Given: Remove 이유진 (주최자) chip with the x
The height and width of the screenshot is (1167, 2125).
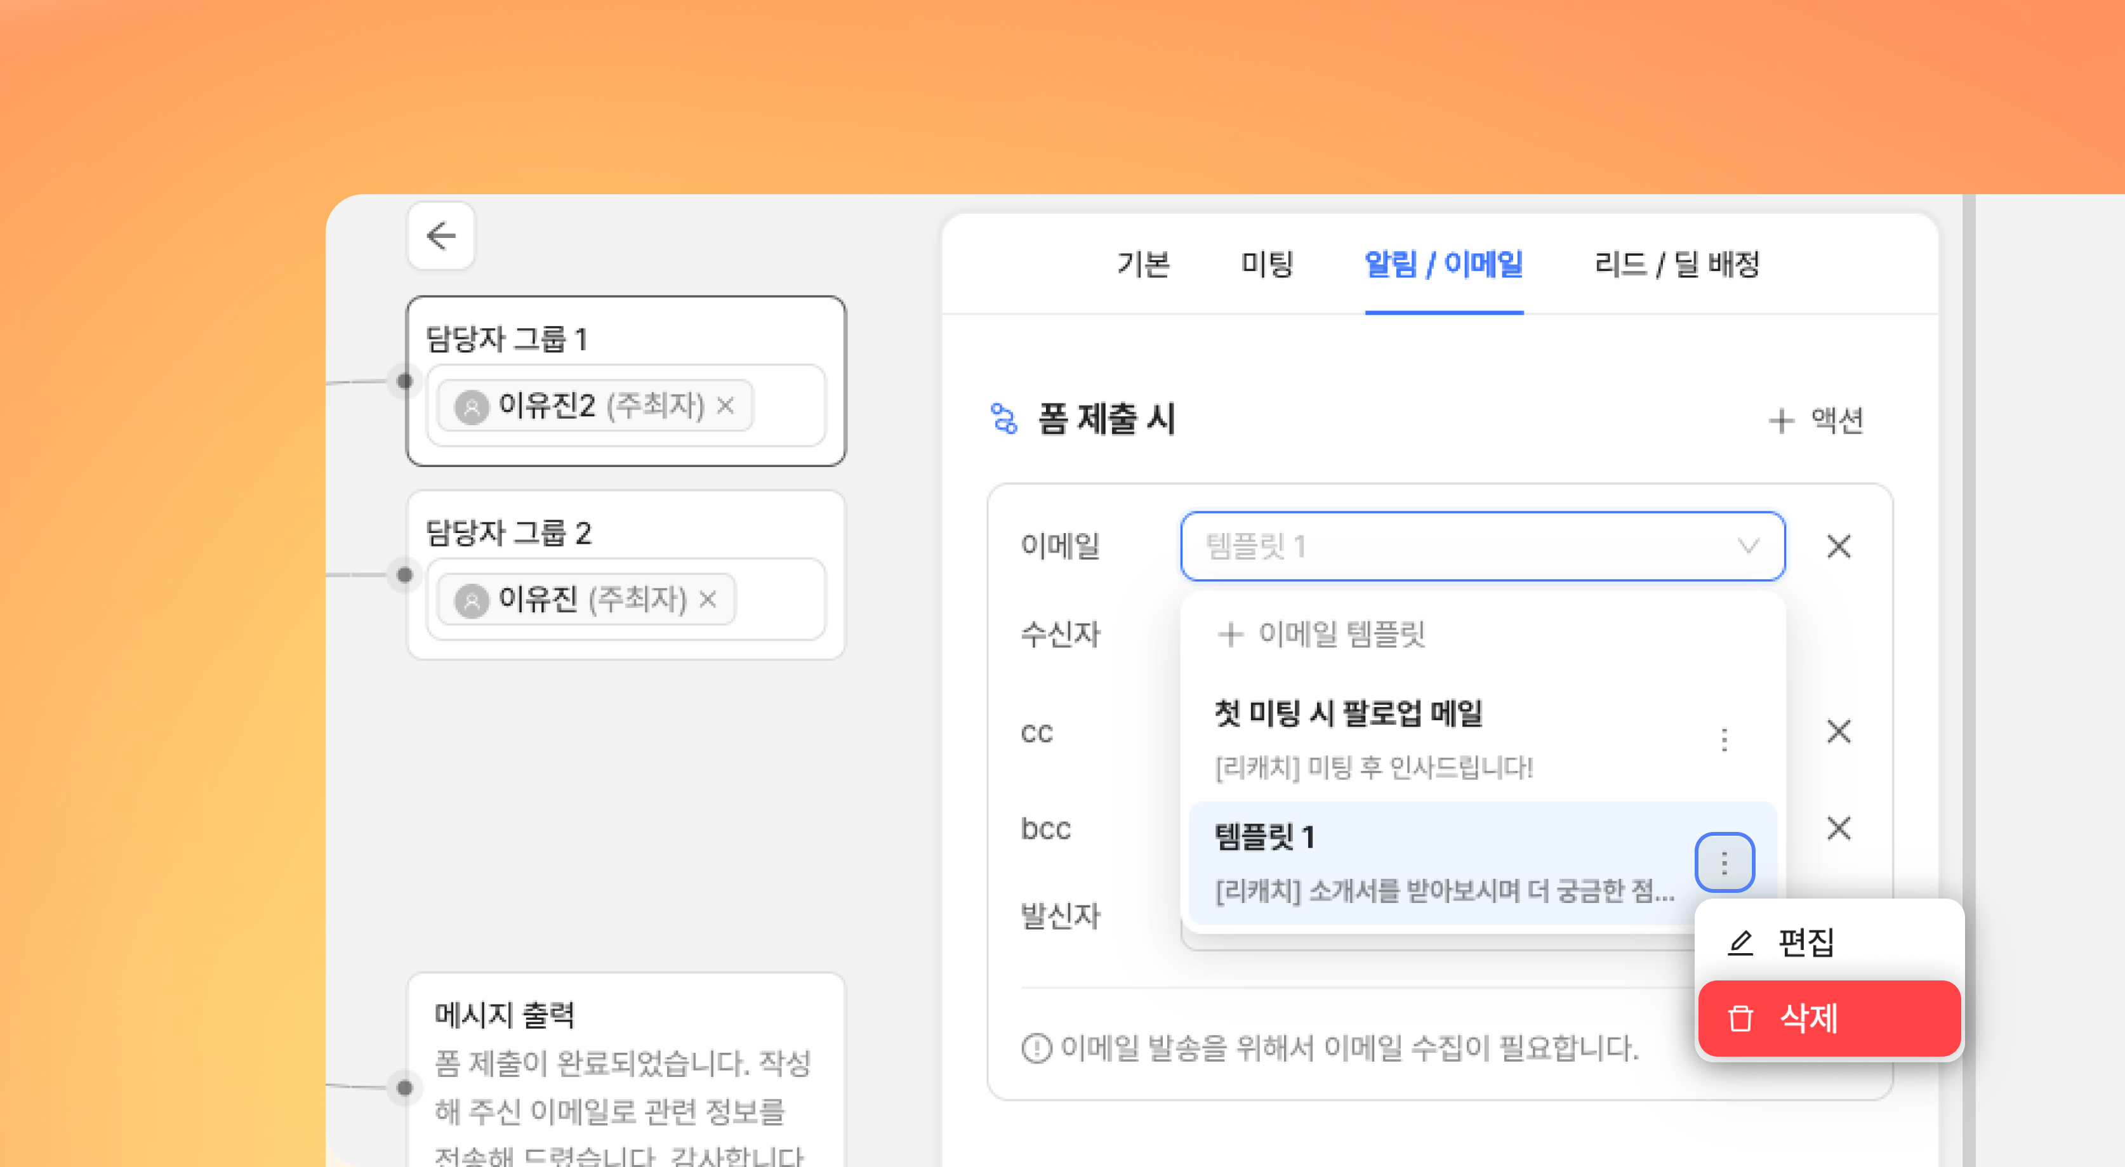Looking at the screenshot, I should [x=708, y=599].
